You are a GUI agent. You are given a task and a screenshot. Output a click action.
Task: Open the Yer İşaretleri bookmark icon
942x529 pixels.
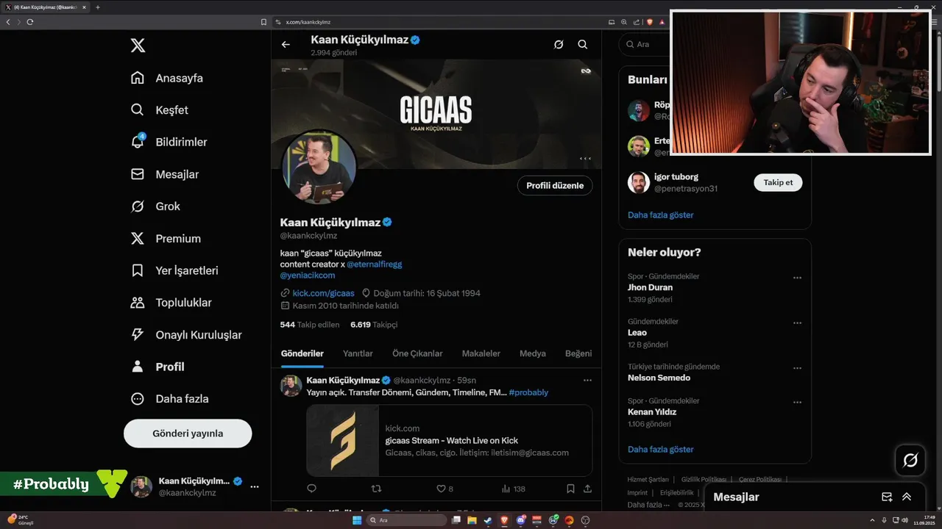pyautogui.click(x=138, y=270)
